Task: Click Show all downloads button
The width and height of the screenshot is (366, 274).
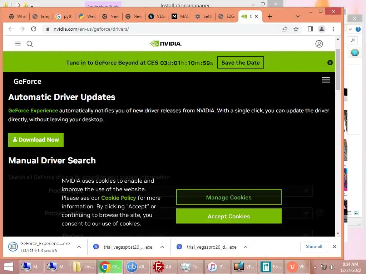Action: (x=314, y=247)
